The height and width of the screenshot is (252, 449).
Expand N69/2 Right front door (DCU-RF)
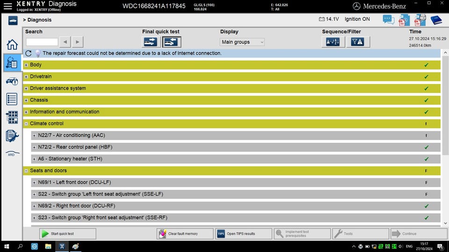point(34,206)
